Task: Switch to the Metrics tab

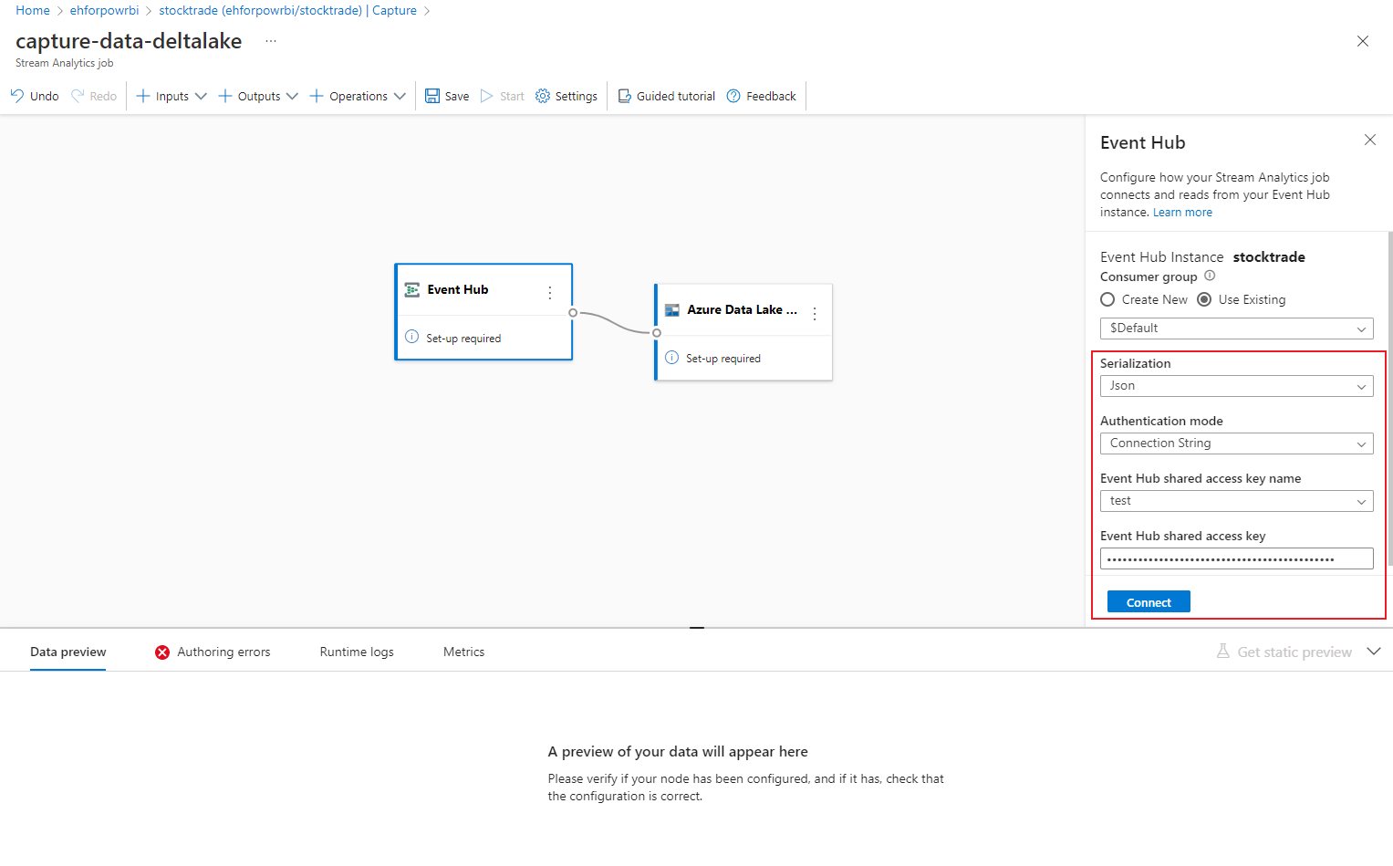Action: pos(463,652)
